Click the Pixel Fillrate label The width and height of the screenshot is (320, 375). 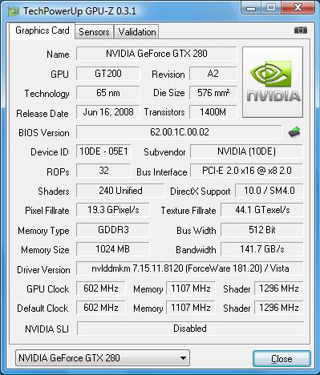[x=47, y=211]
